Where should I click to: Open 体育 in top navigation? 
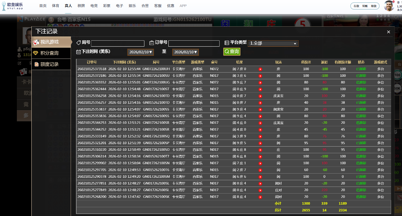coord(56,6)
